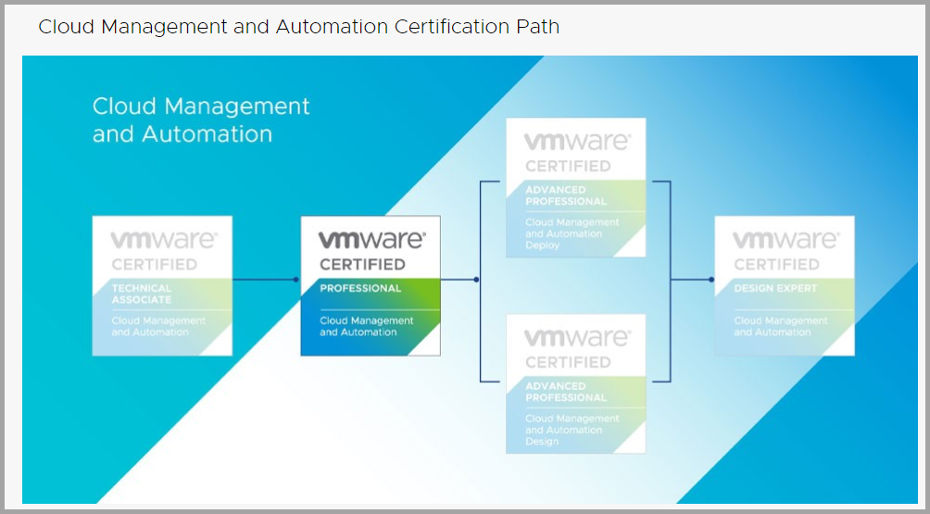Click the vmware logo on Design Expert badge
The height and width of the screenshot is (514, 930).
[785, 240]
